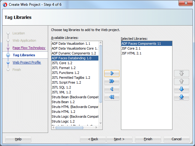Select JSTL SQL 1.2

[x=75, y=87]
